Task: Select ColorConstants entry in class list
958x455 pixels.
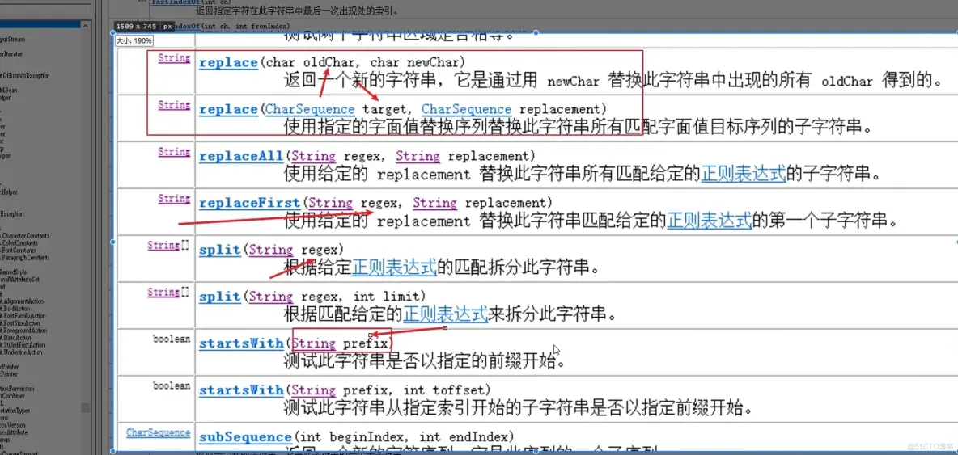Action: tap(20, 243)
